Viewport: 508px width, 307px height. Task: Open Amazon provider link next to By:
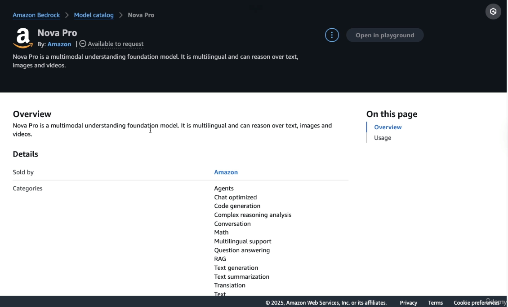[59, 44]
